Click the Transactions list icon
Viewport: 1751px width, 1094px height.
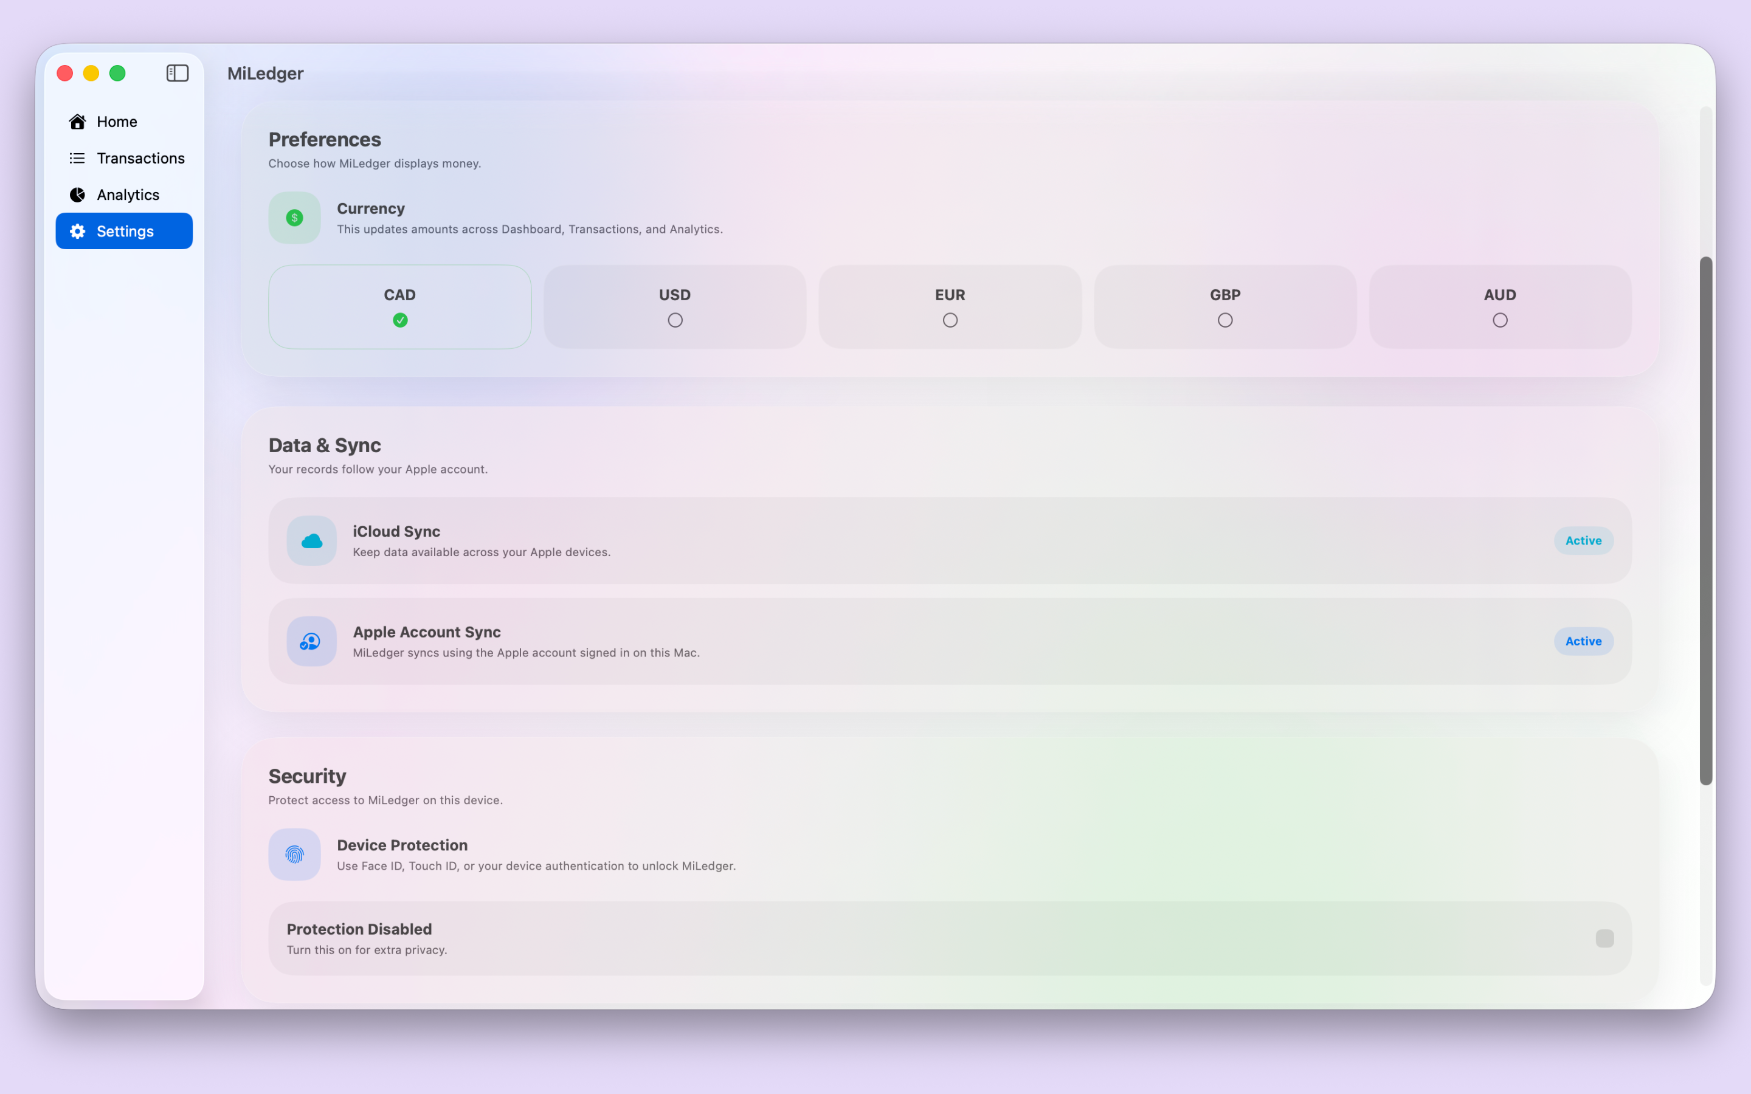coord(77,158)
